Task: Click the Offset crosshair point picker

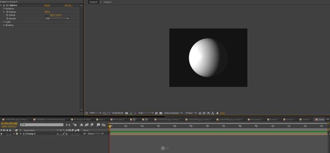Action: click(x=47, y=15)
